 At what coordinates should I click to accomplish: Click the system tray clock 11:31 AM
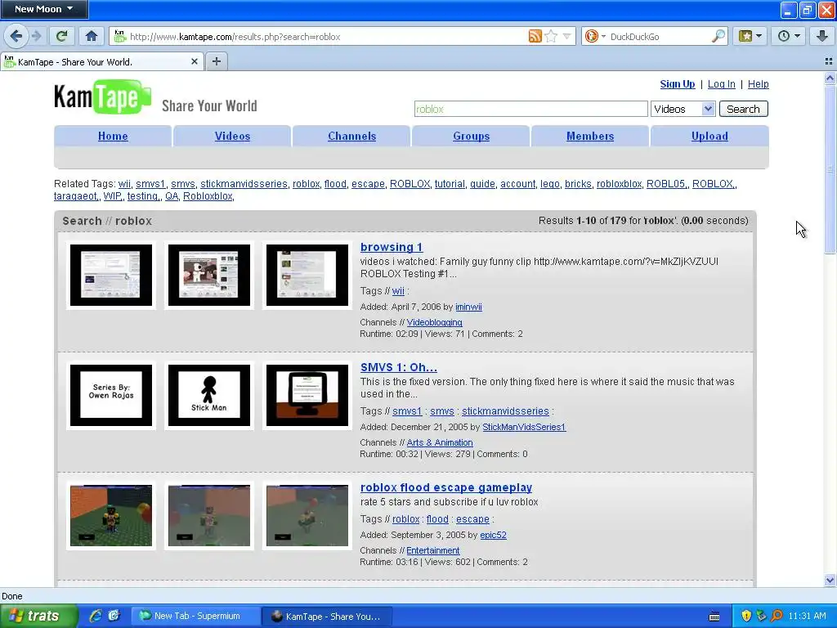[x=807, y=617]
